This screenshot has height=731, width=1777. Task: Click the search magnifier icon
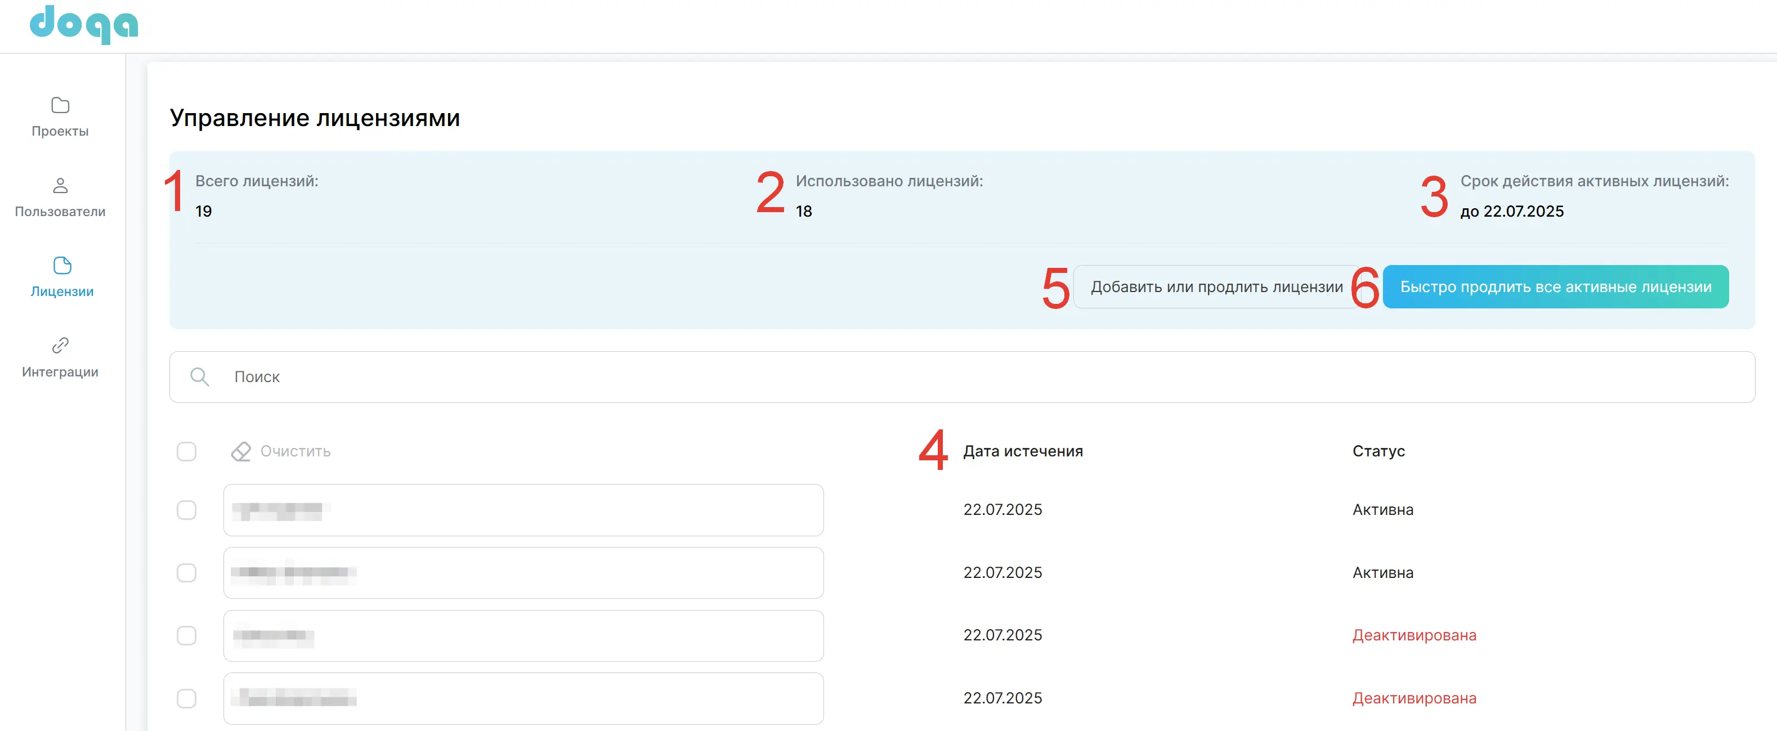(199, 376)
